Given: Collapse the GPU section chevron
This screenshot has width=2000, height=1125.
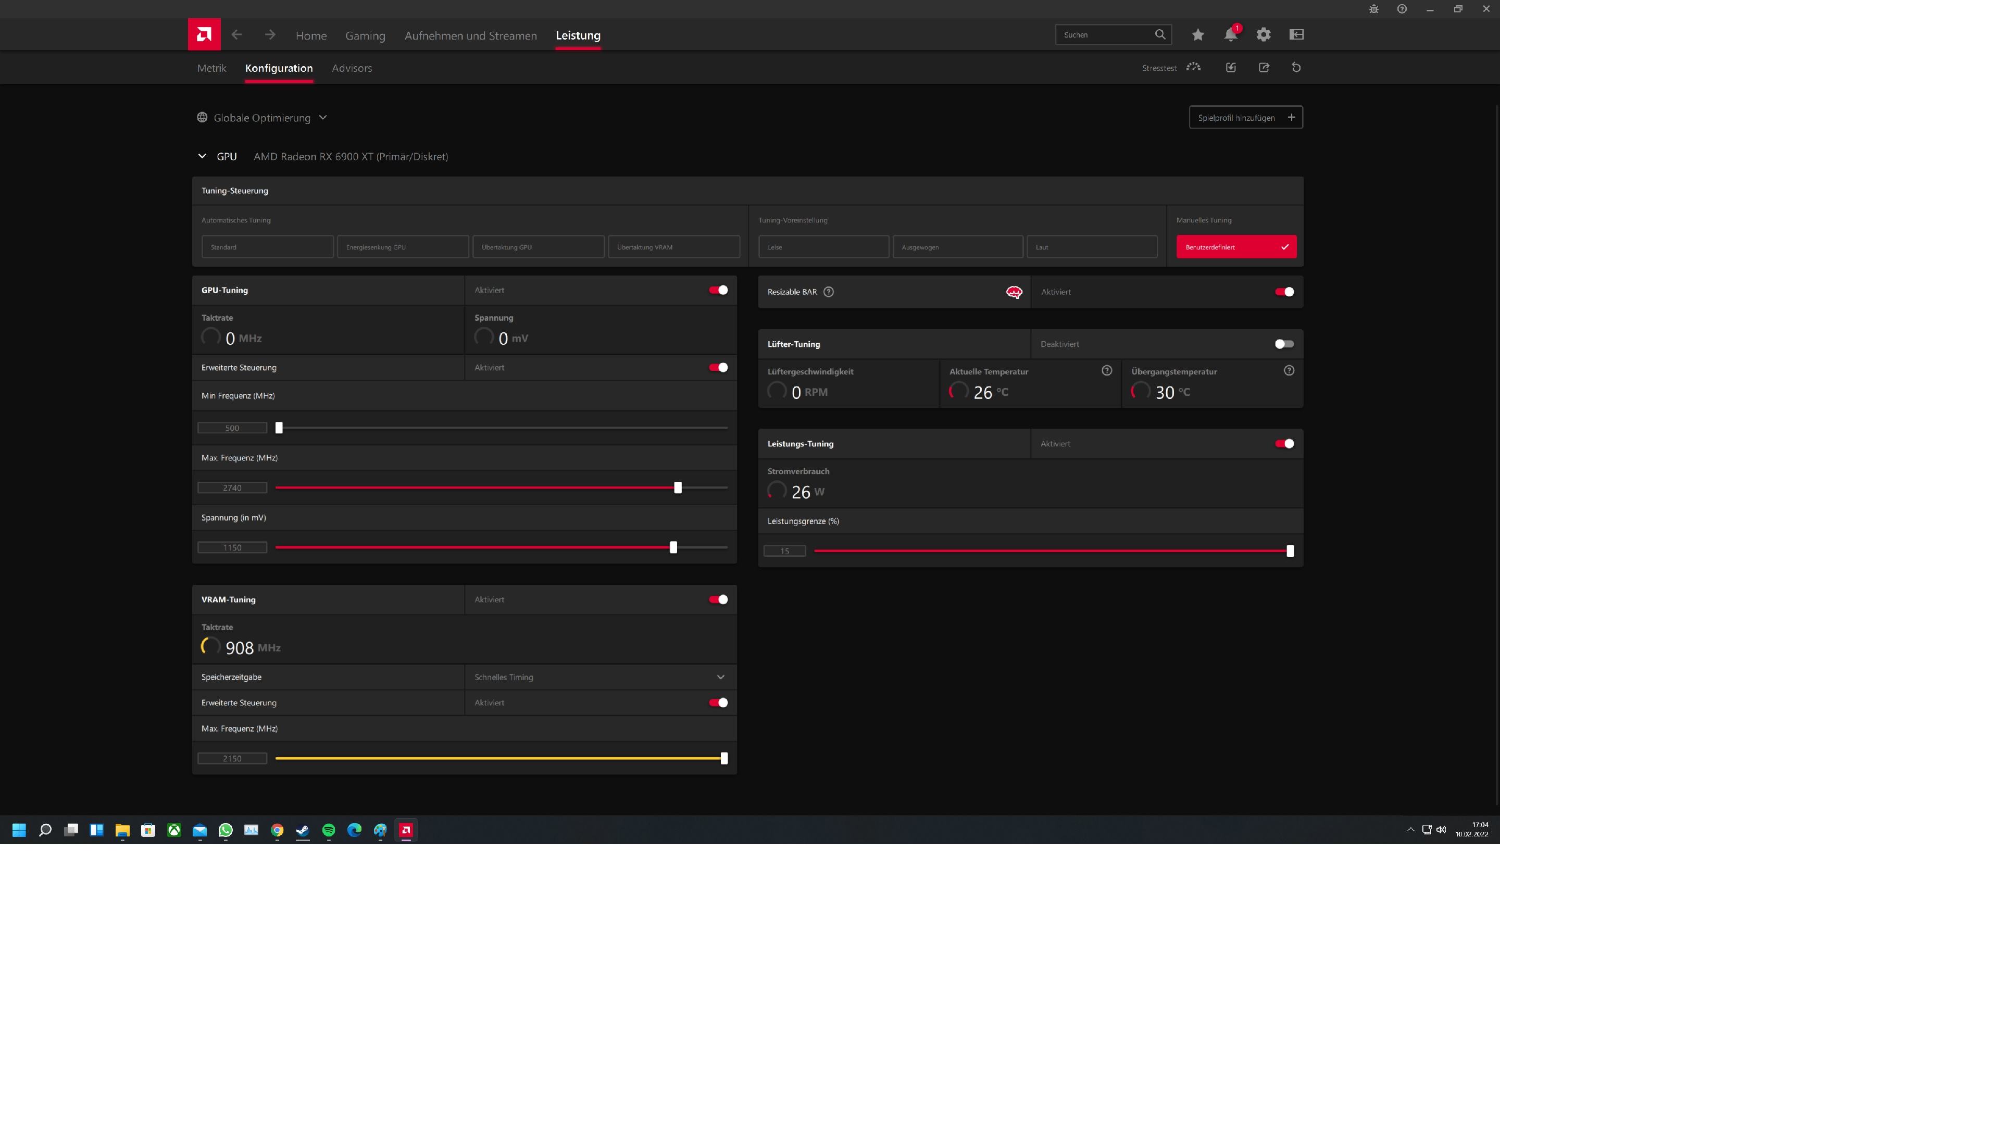Looking at the screenshot, I should [202, 156].
